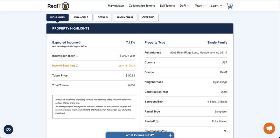The width and height of the screenshot is (280, 138).
Task: Click the Ryan Ridge neighborhood value
Action: (x=220, y=82)
